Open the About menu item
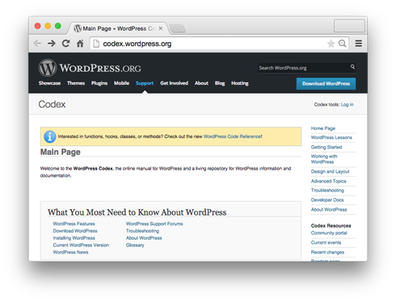 (x=201, y=83)
